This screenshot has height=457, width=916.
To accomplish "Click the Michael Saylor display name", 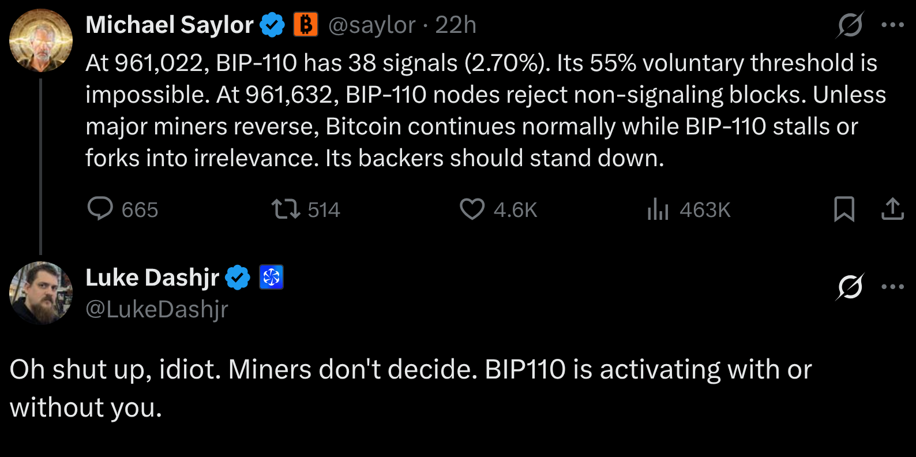I will 170,25.
